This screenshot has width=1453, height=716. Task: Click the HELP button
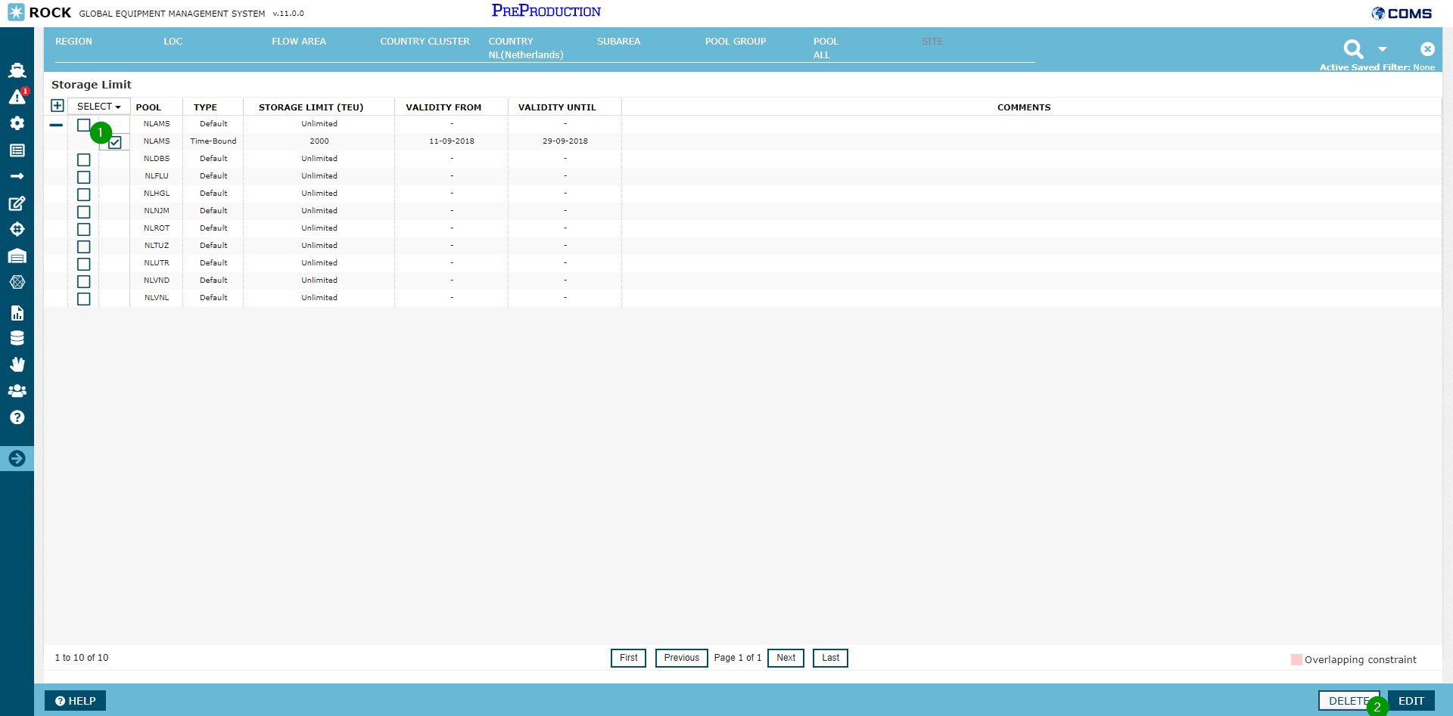point(76,701)
